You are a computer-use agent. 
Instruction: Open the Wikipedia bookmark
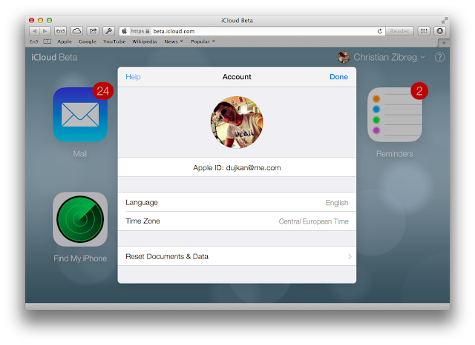tap(145, 41)
